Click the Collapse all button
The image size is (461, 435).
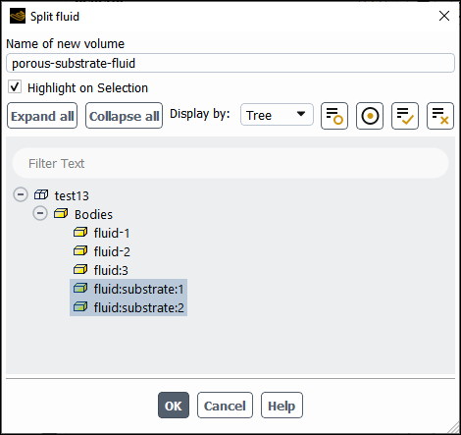(x=124, y=116)
